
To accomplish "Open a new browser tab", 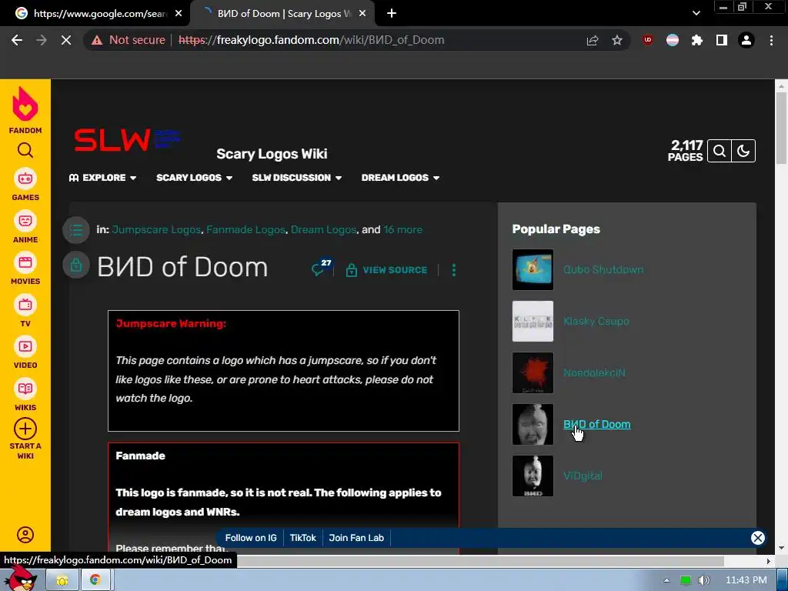I will [392, 14].
